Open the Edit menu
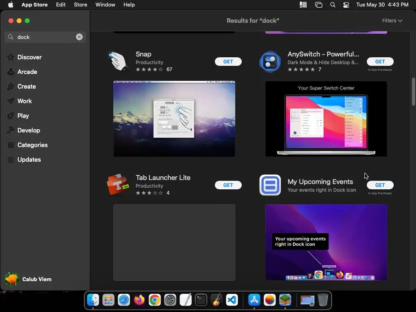The height and width of the screenshot is (312, 416). 61,4
